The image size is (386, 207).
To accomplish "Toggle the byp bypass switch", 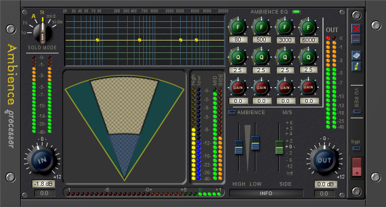I will (x=356, y=148).
